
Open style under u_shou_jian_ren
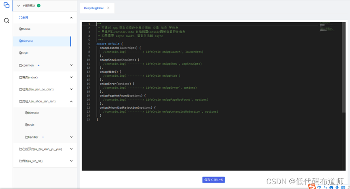click(x=30, y=125)
